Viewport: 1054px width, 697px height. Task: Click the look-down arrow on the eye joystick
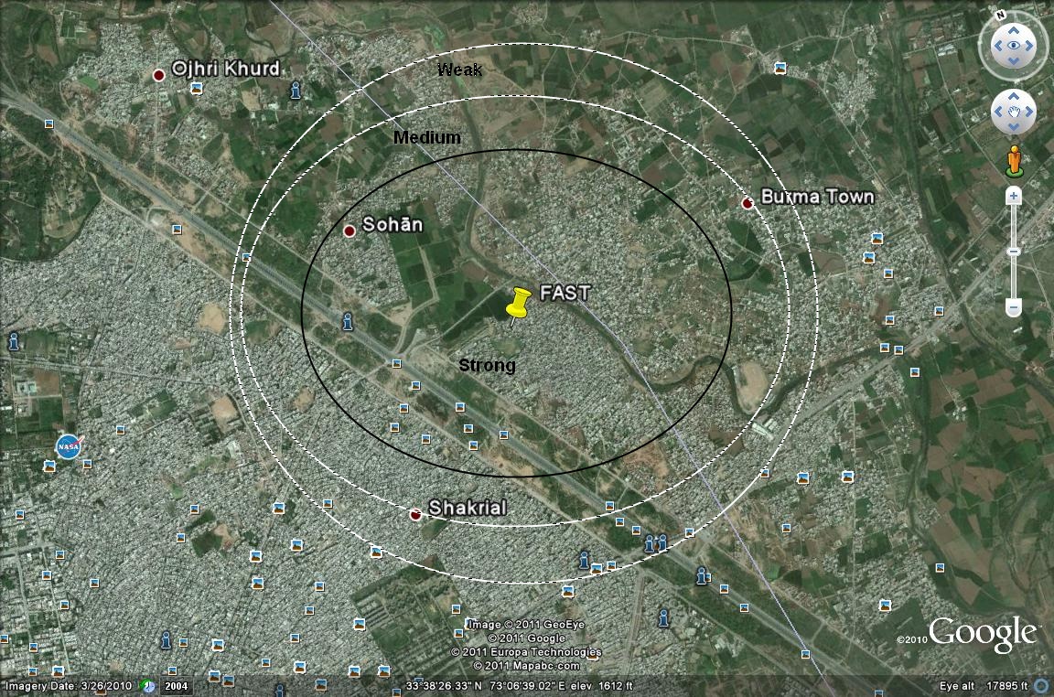pos(1013,61)
